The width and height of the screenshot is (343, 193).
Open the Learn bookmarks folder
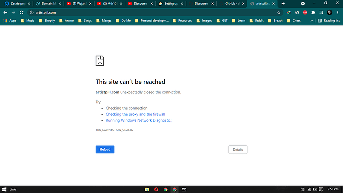tap(239, 20)
